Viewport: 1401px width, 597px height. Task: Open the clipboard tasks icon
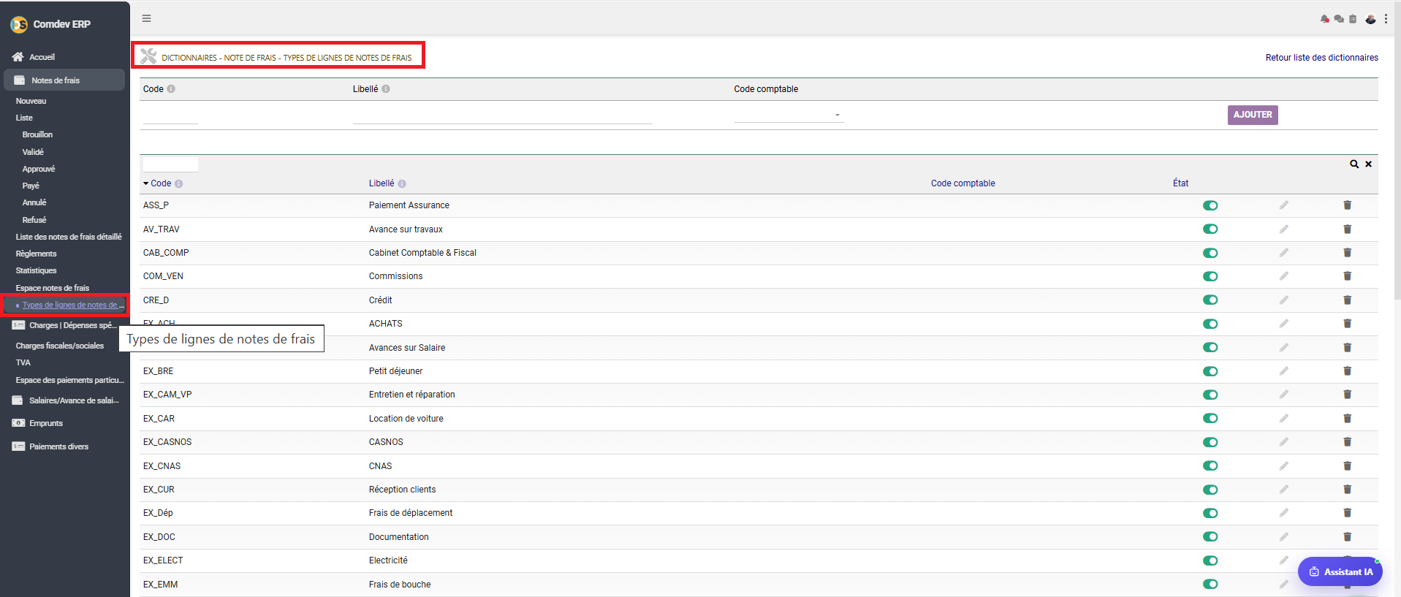tap(1353, 19)
